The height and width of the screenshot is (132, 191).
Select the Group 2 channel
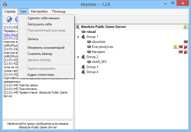[92, 57]
